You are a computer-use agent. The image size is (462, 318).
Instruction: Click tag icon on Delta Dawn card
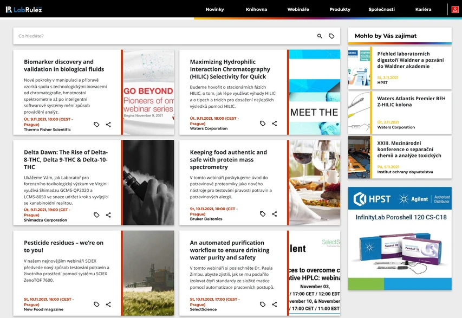[x=96, y=215]
